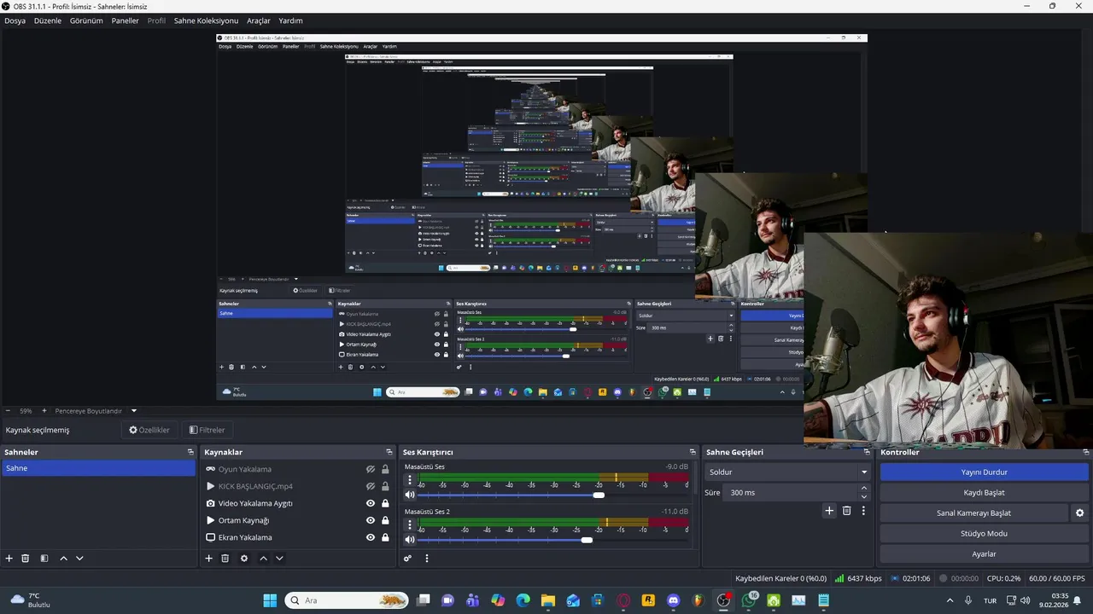Decrease transition Süre with down arrow
The width and height of the screenshot is (1093, 614).
coord(864,496)
